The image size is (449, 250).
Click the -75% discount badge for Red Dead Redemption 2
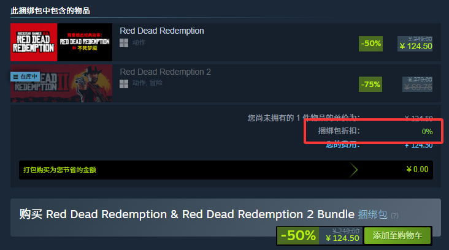pos(370,85)
